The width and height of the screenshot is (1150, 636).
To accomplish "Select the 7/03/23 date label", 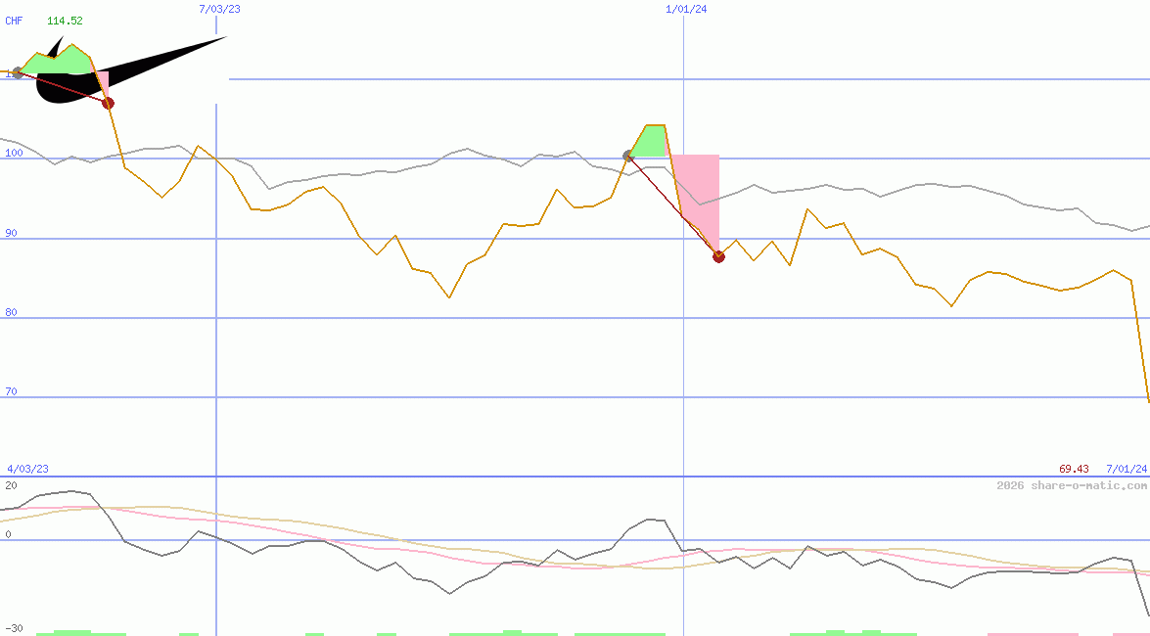I will [x=219, y=9].
